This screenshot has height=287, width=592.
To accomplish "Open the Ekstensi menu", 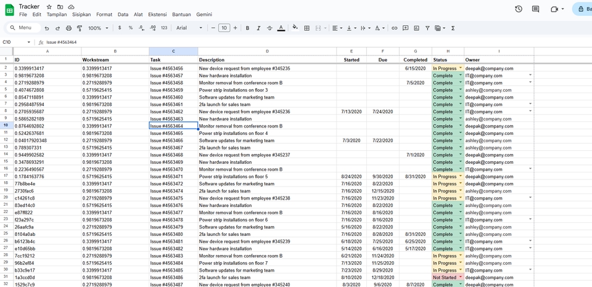I will pos(157,14).
